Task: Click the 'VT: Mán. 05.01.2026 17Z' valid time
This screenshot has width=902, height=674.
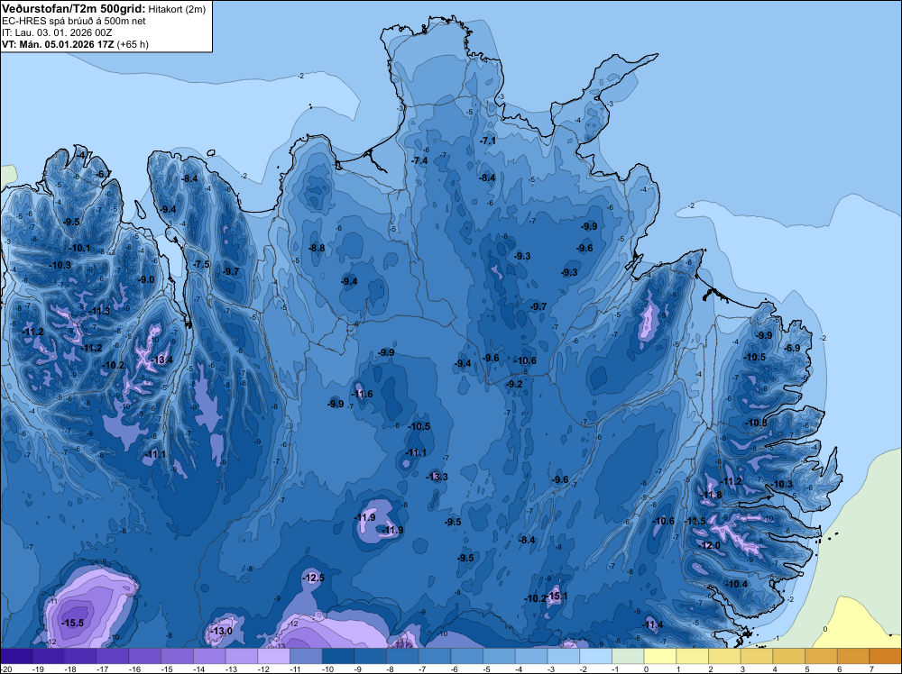Action: [58, 44]
